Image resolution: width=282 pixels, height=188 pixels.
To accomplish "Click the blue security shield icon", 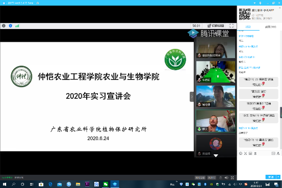I will coord(10,26).
